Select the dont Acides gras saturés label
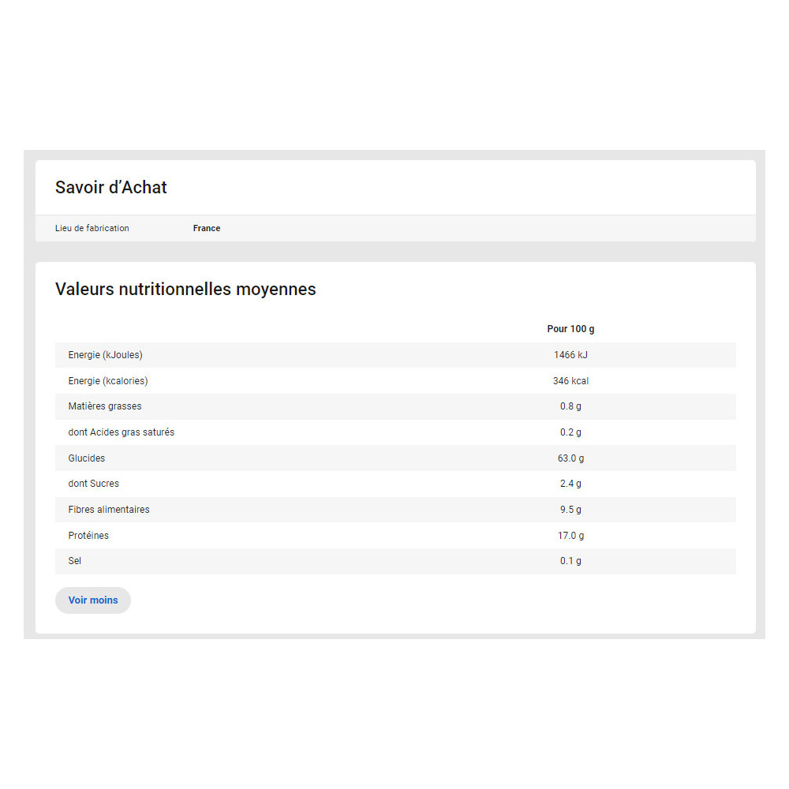789x789 pixels. coord(122,432)
